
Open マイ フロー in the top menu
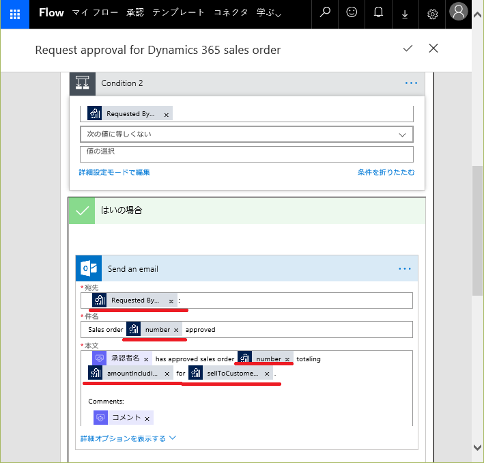(x=95, y=13)
